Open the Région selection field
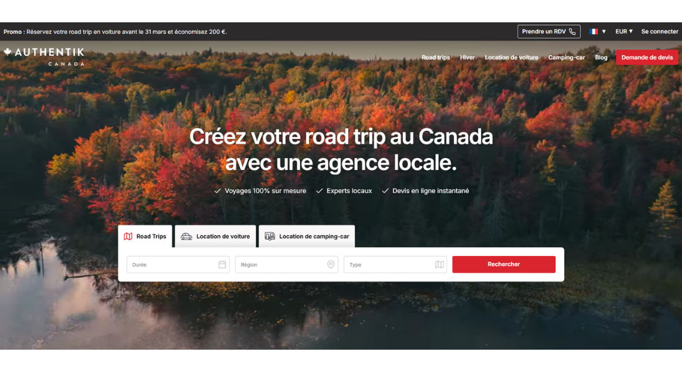Viewport: 682px width, 372px height. click(286, 265)
